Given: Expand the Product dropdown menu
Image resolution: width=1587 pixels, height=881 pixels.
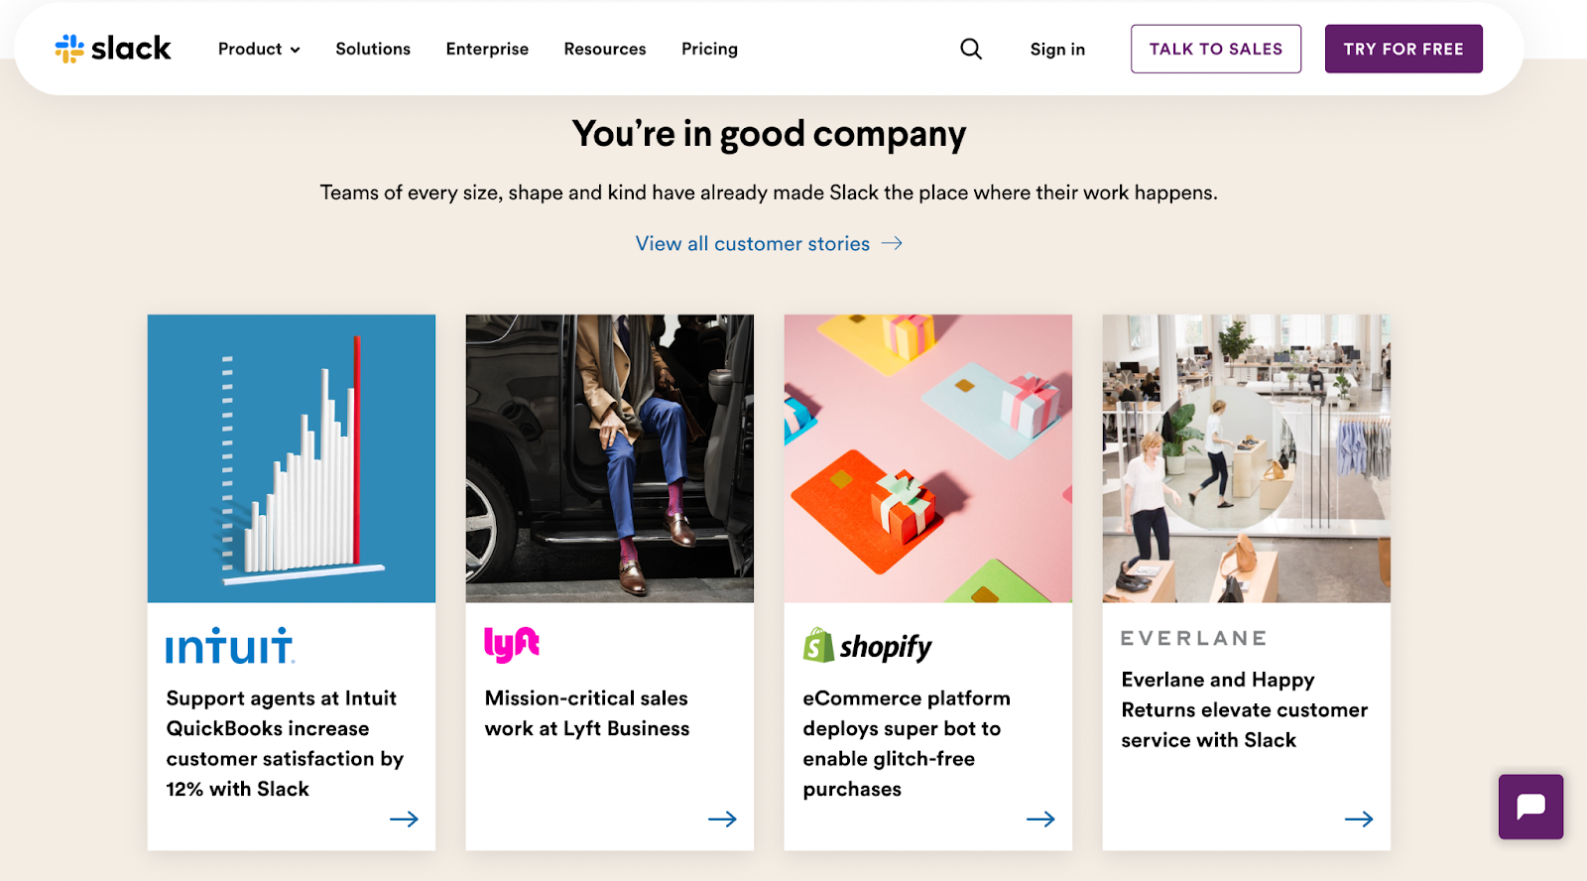Looking at the screenshot, I should pyautogui.click(x=259, y=49).
